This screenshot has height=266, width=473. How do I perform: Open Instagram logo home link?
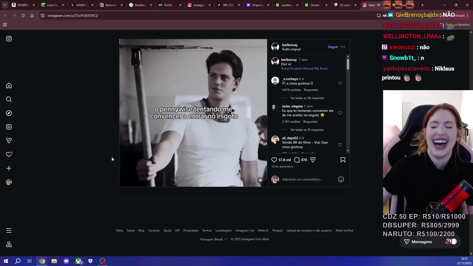point(9,39)
